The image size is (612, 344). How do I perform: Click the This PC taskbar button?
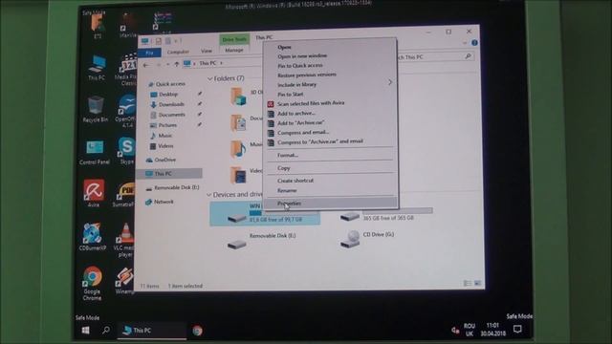(151, 331)
